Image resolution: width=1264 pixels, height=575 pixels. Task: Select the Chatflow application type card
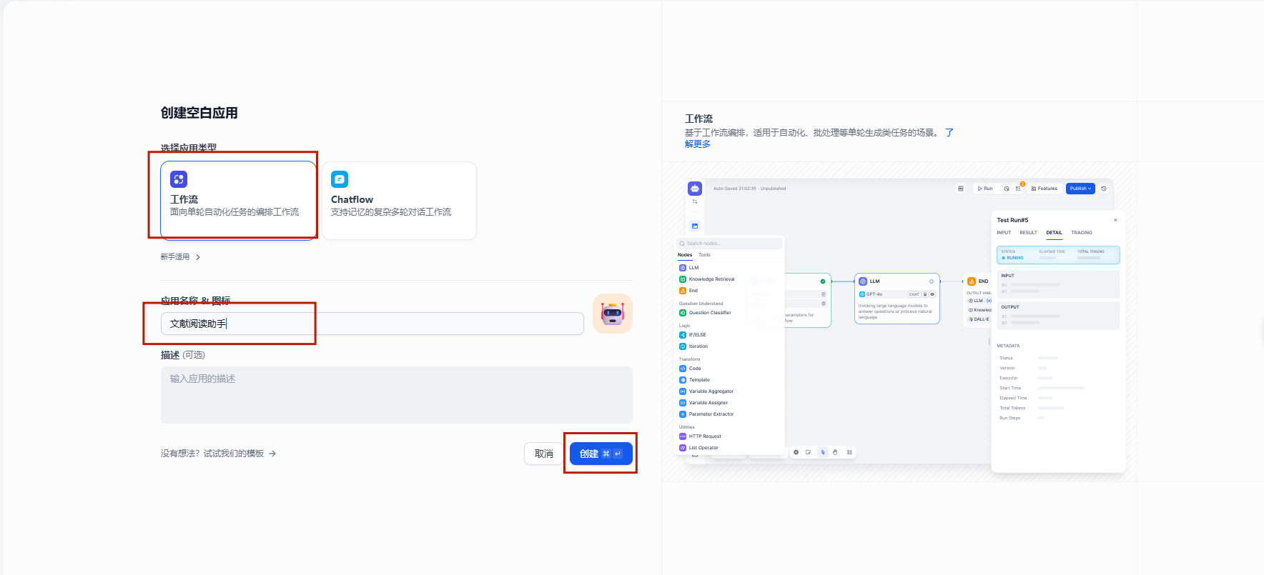point(399,201)
